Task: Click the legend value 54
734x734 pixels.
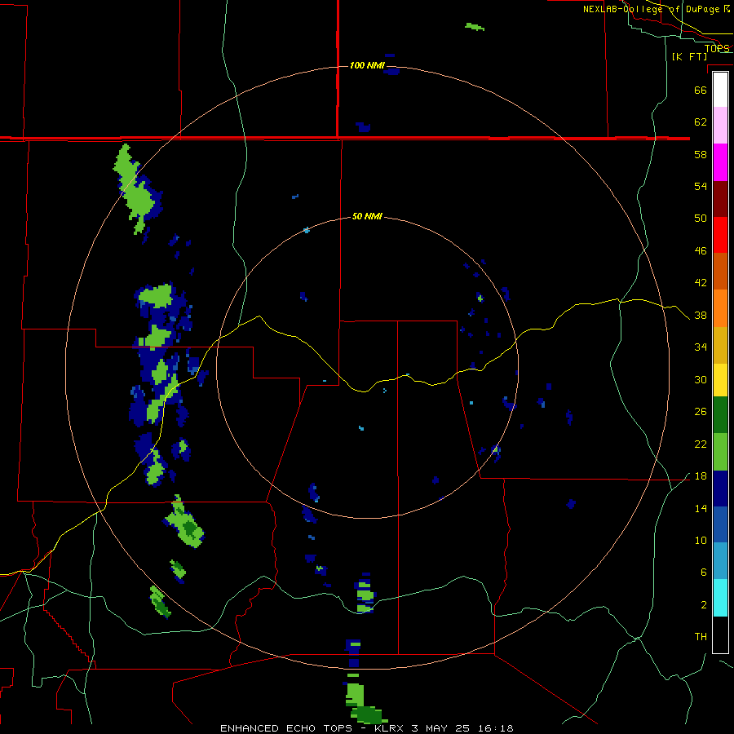Action: point(701,186)
